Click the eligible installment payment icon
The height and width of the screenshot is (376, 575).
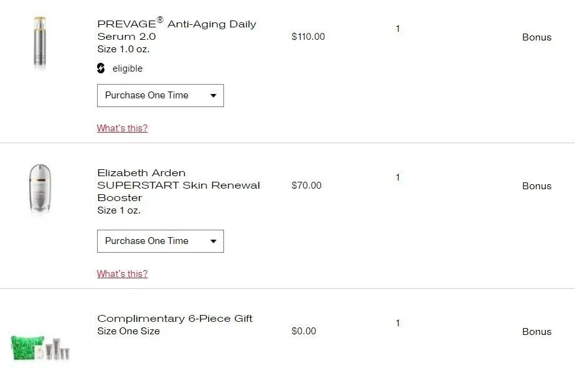coord(101,68)
